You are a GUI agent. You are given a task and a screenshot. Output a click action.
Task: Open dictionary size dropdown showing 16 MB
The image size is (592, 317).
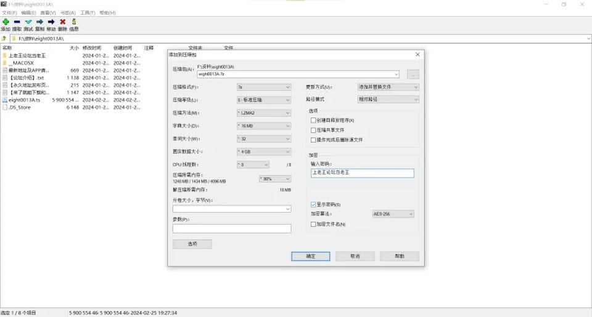click(x=264, y=126)
